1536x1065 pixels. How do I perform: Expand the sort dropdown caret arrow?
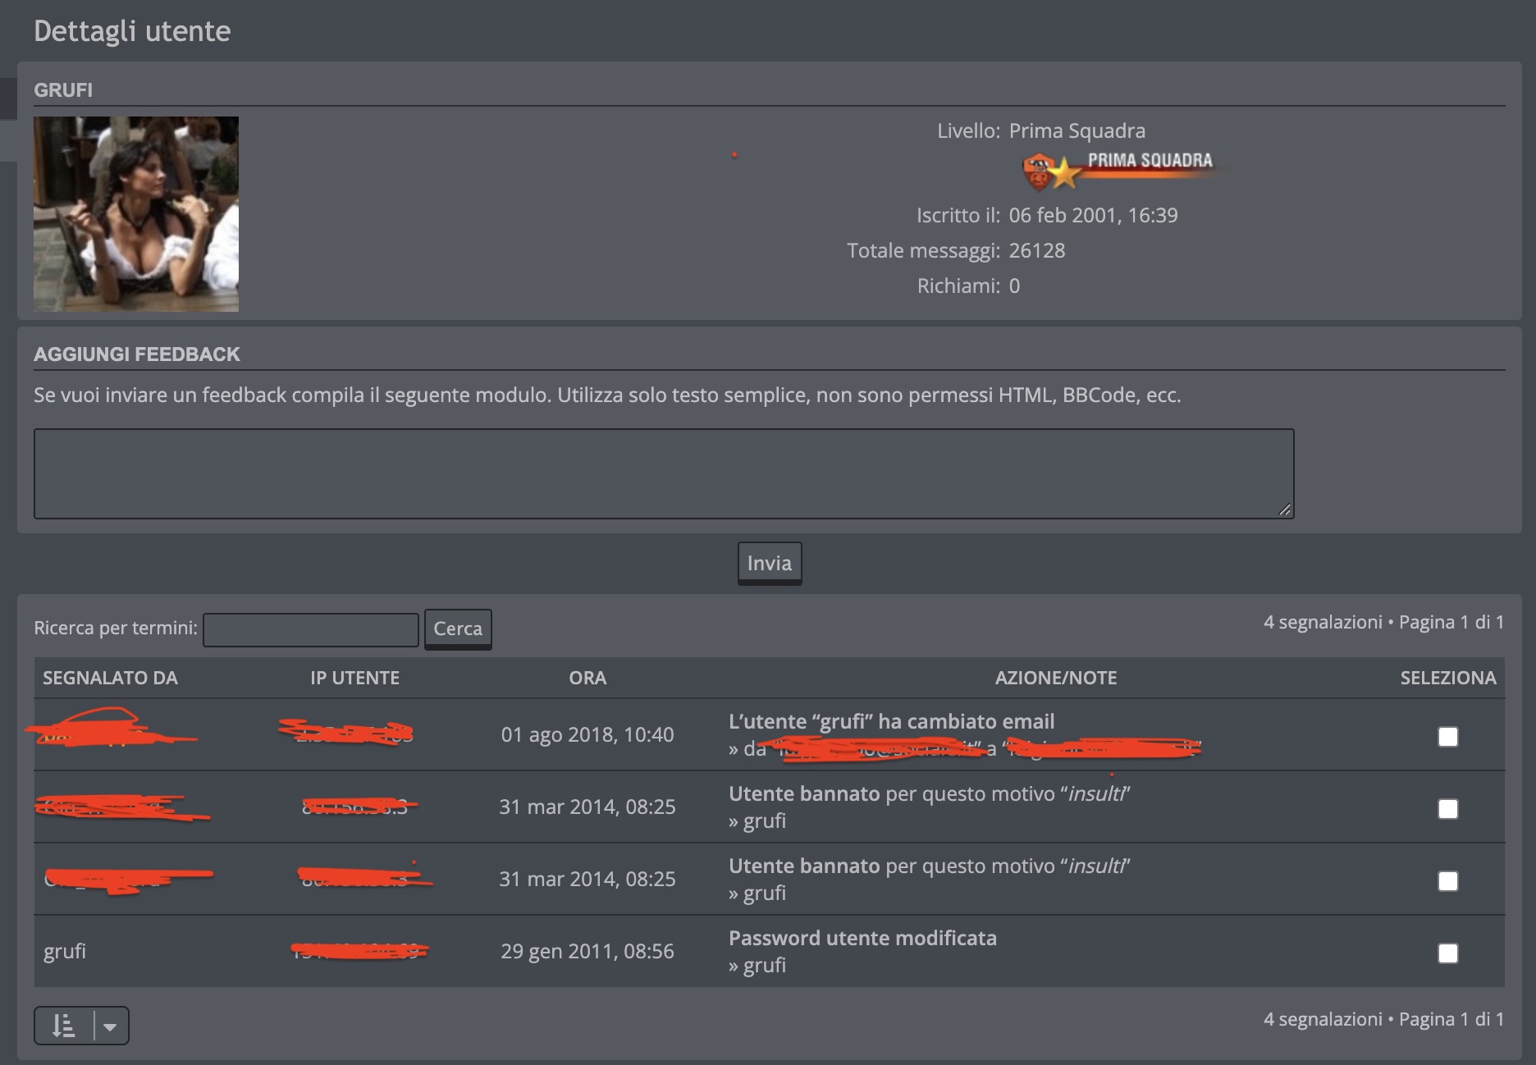click(111, 1026)
